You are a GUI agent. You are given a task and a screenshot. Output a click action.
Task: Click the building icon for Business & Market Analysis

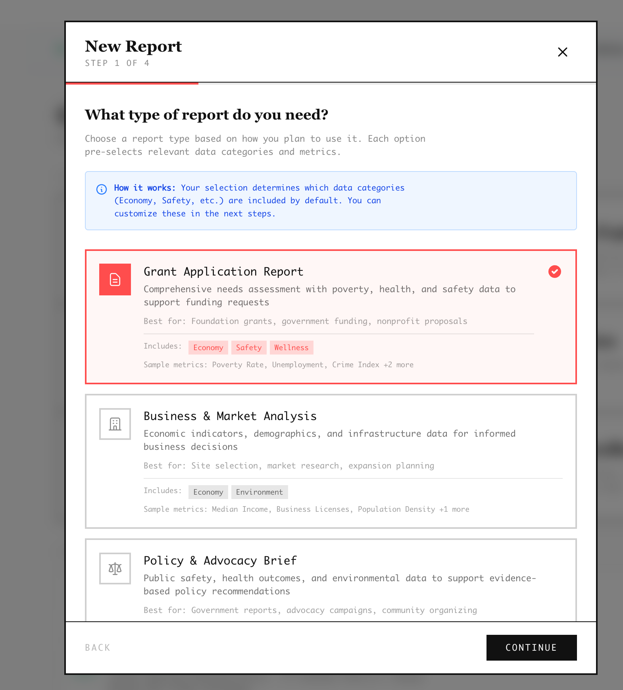(x=115, y=424)
